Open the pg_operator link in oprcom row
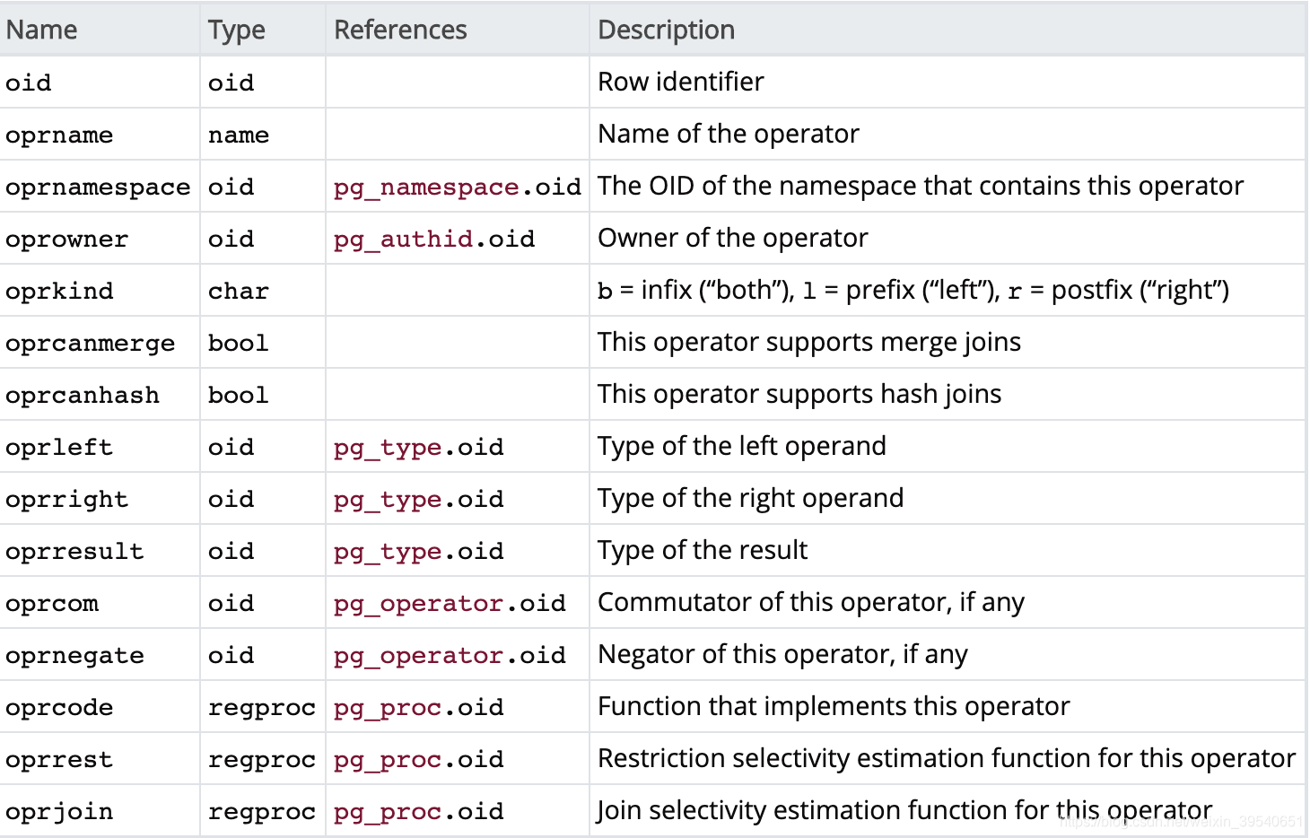 click(419, 604)
